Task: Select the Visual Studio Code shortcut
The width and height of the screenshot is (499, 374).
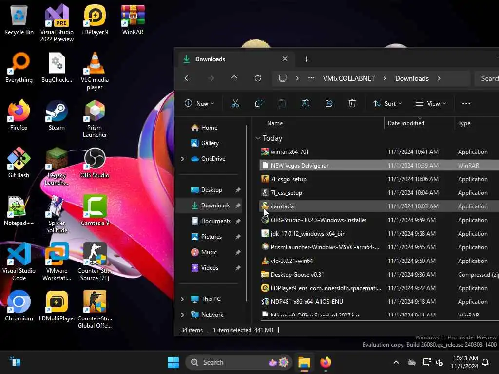Action: (19, 262)
